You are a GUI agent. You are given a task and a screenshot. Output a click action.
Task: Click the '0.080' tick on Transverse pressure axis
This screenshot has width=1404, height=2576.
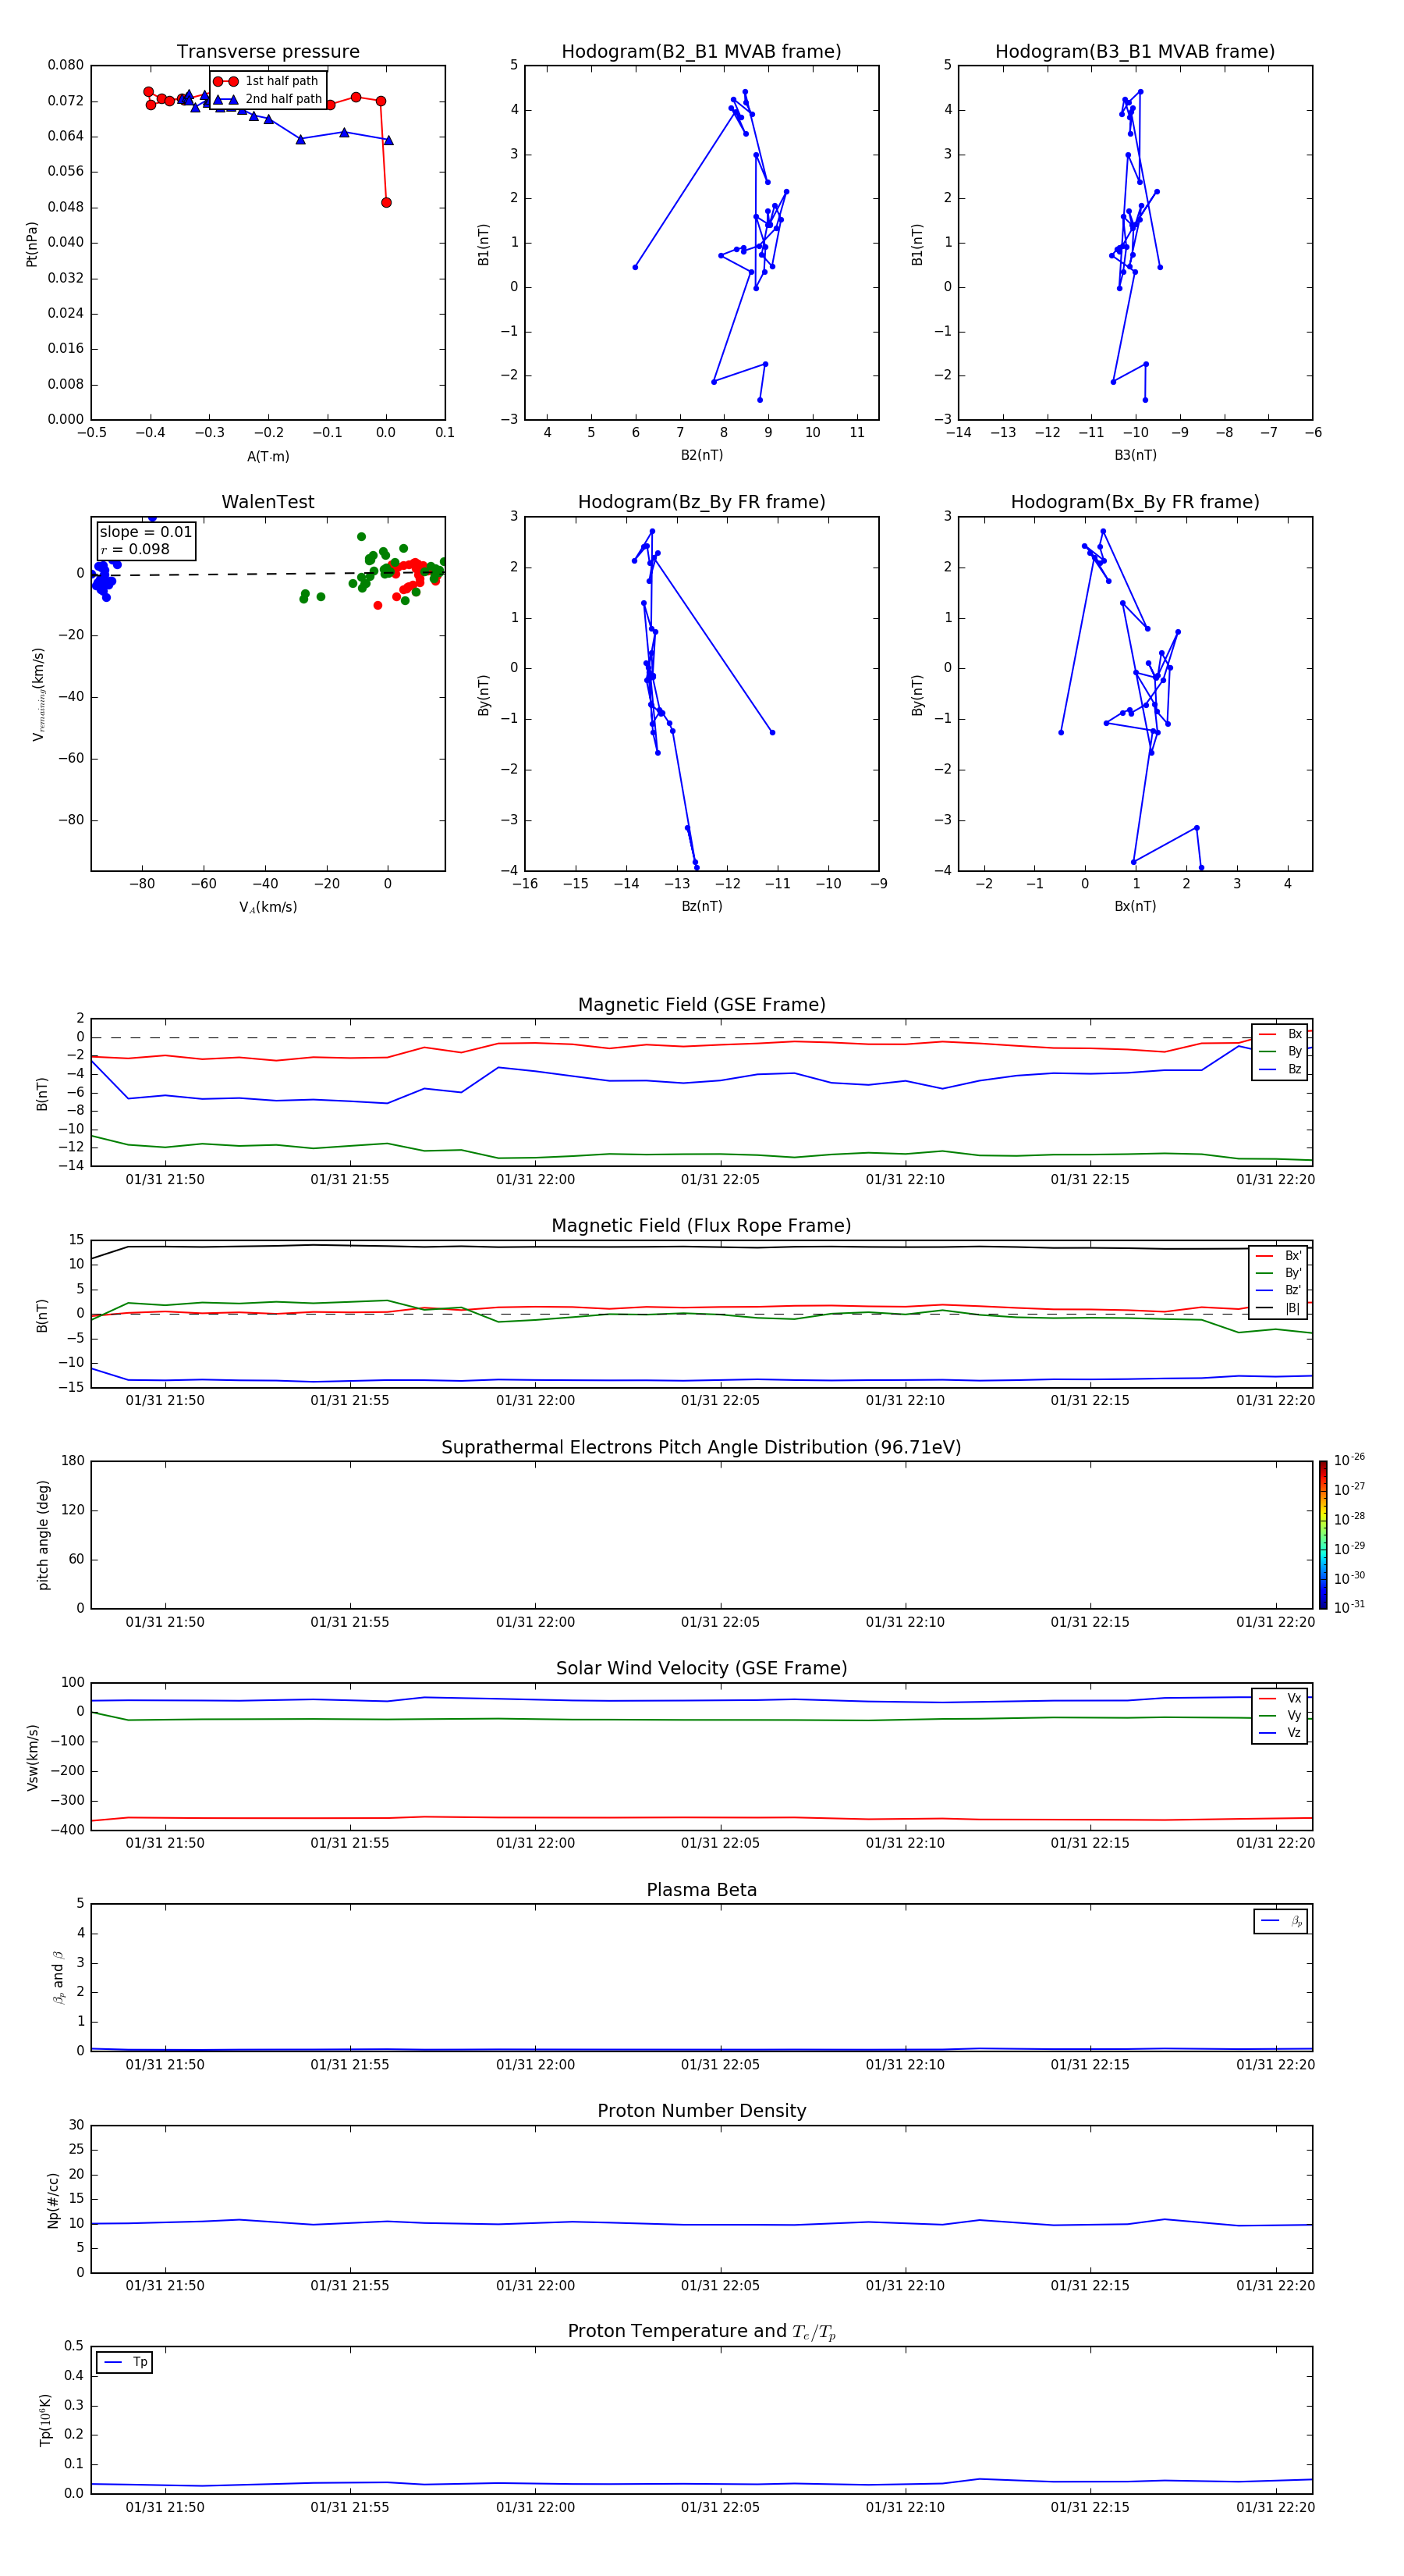pos(66,65)
